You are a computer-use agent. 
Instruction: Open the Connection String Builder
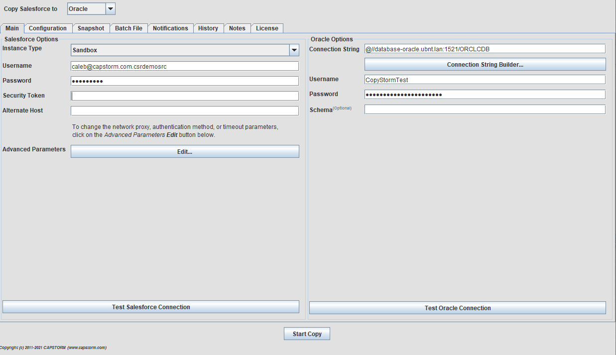[x=485, y=64]
